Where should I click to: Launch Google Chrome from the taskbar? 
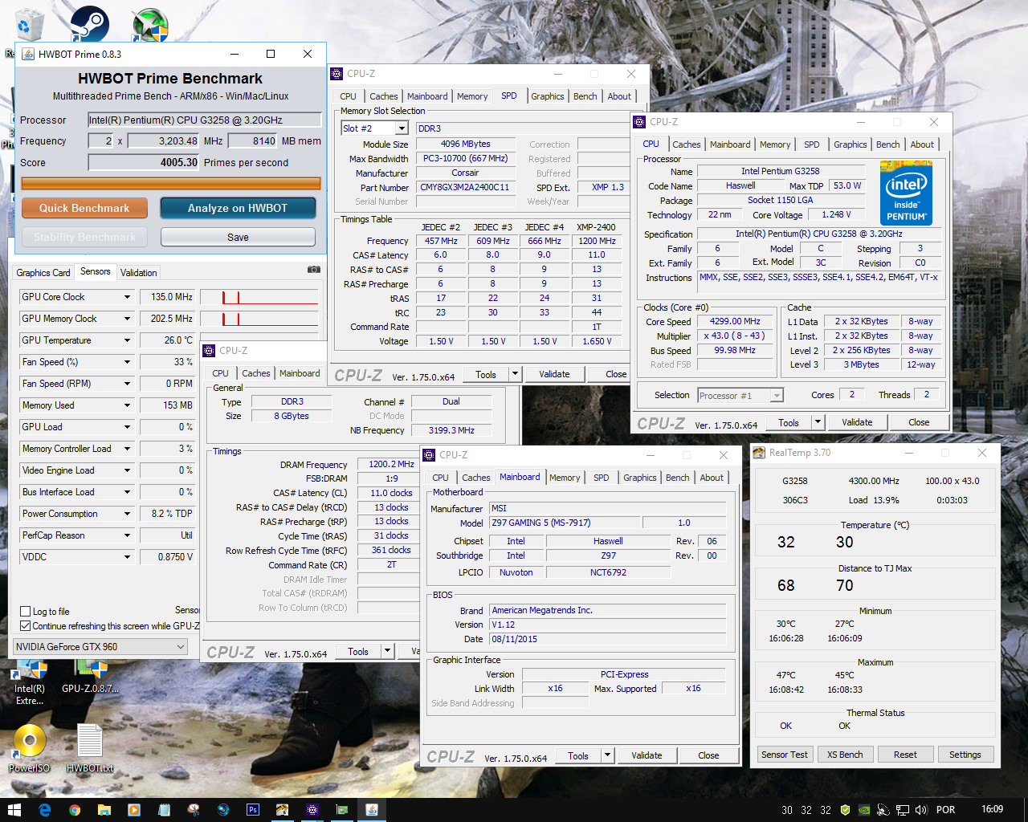tap(75, 810)
